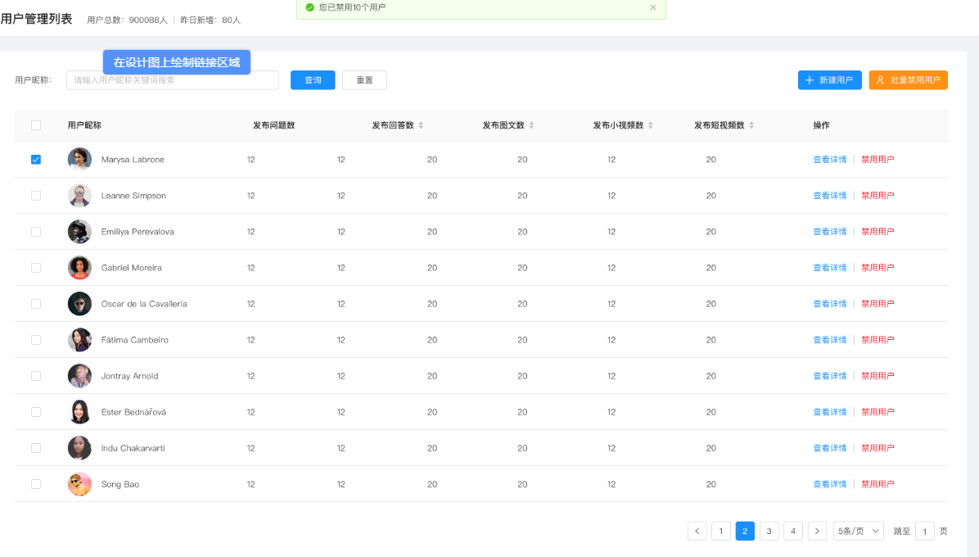Click 禁用用户 for Leanne Simpson
This screenshot has width=979, height=557.
pos(877,196)
